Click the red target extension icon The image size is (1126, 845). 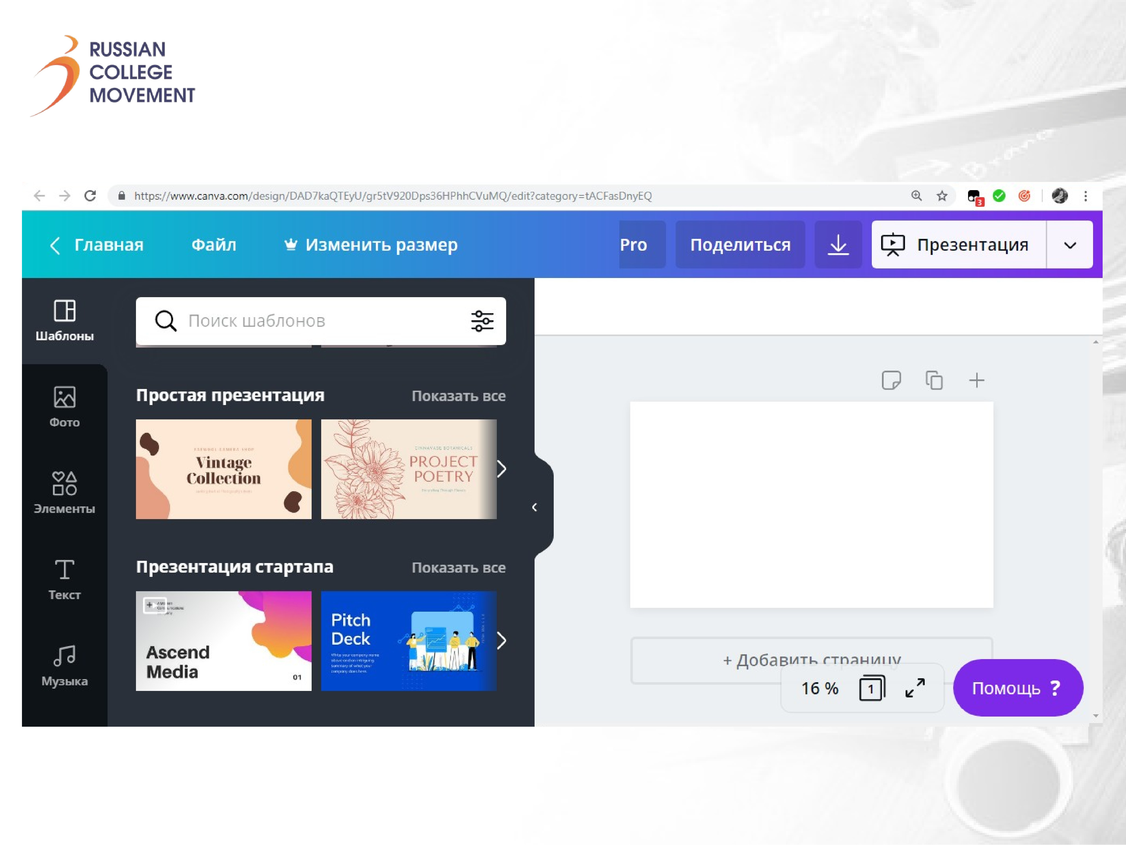click(x=1025, y=195)
